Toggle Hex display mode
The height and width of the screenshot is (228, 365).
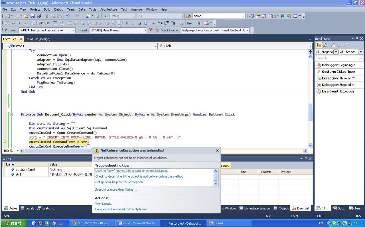point(190,23)
